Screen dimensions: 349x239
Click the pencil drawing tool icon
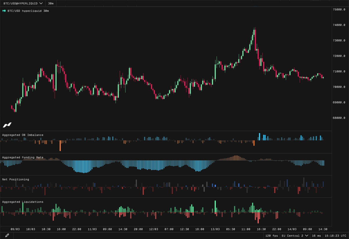[x=7, y=235]
